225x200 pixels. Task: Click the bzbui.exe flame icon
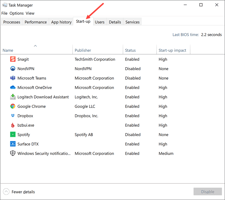pyautogui.click(x=13, y=125)
